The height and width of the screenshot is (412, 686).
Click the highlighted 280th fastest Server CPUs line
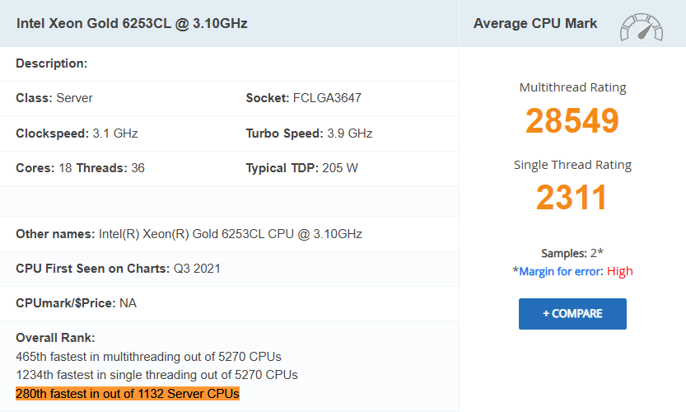pyautogui.click(x=128, y=394)
